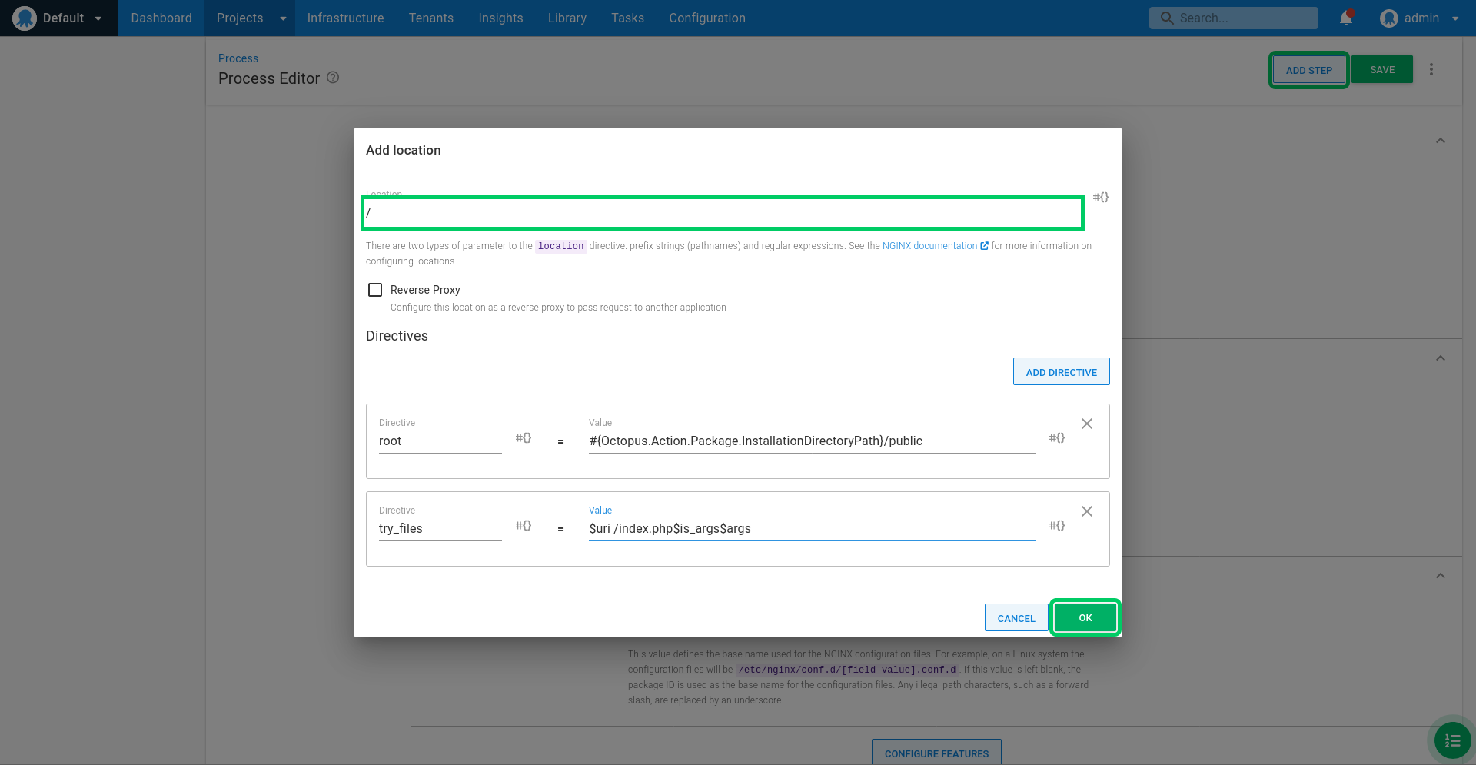Open the Dashboard menu item
1476x765 pixels.
(161, 18)
